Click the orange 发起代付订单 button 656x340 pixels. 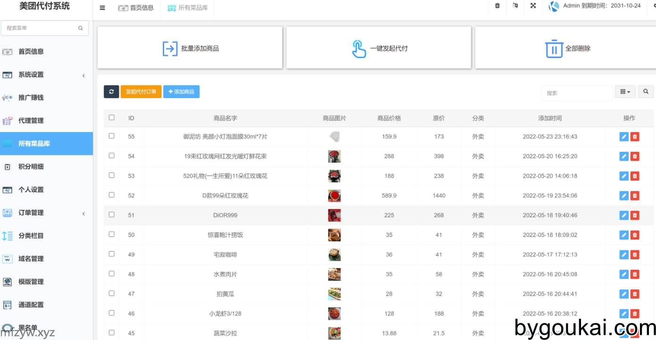coord(141,91)
